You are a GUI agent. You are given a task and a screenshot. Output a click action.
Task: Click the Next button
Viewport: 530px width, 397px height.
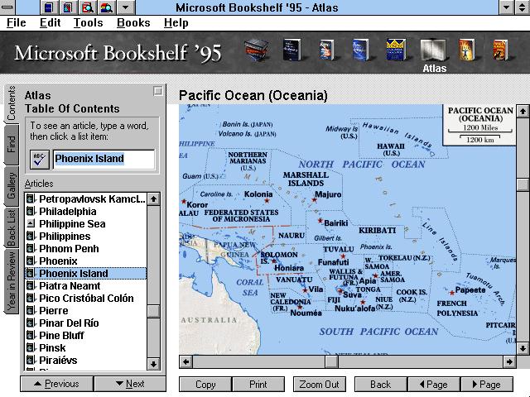tap(130, 384)
